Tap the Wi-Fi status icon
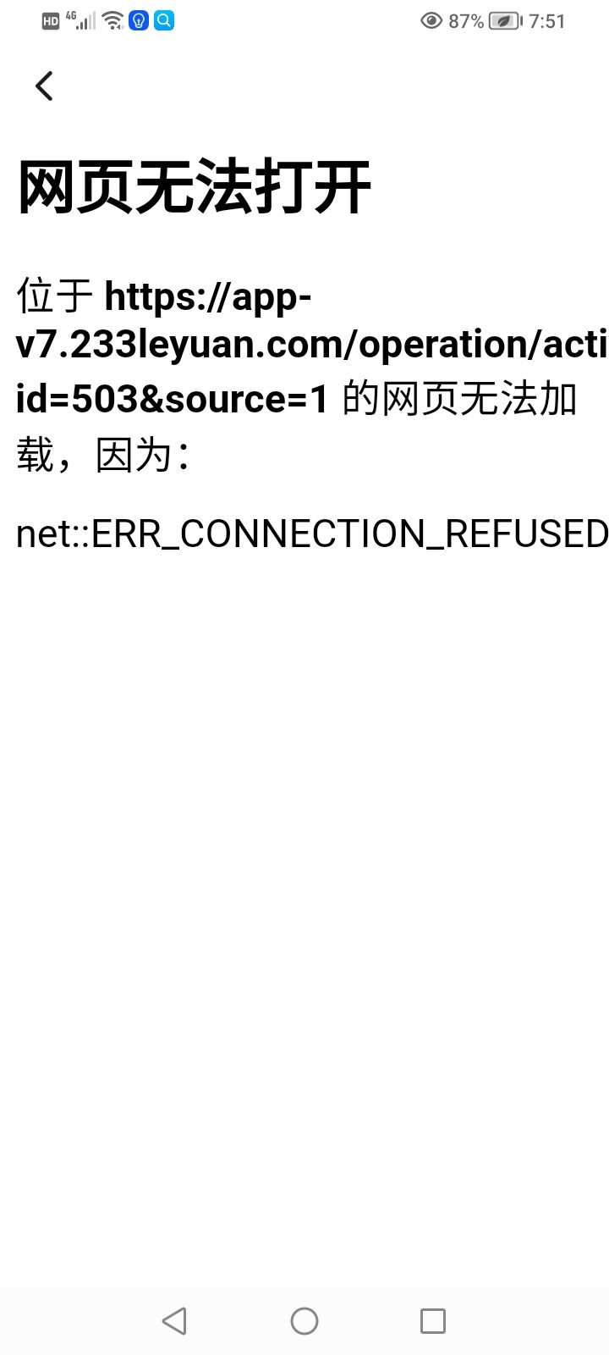 tap(112, 21)
